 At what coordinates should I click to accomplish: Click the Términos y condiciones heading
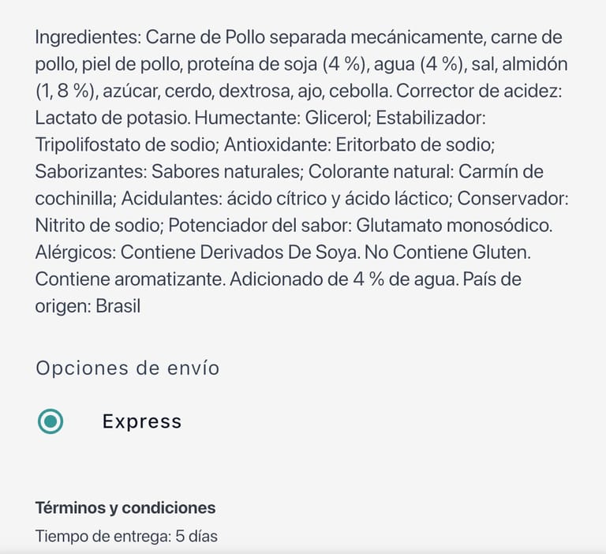[x=125, y=507]
